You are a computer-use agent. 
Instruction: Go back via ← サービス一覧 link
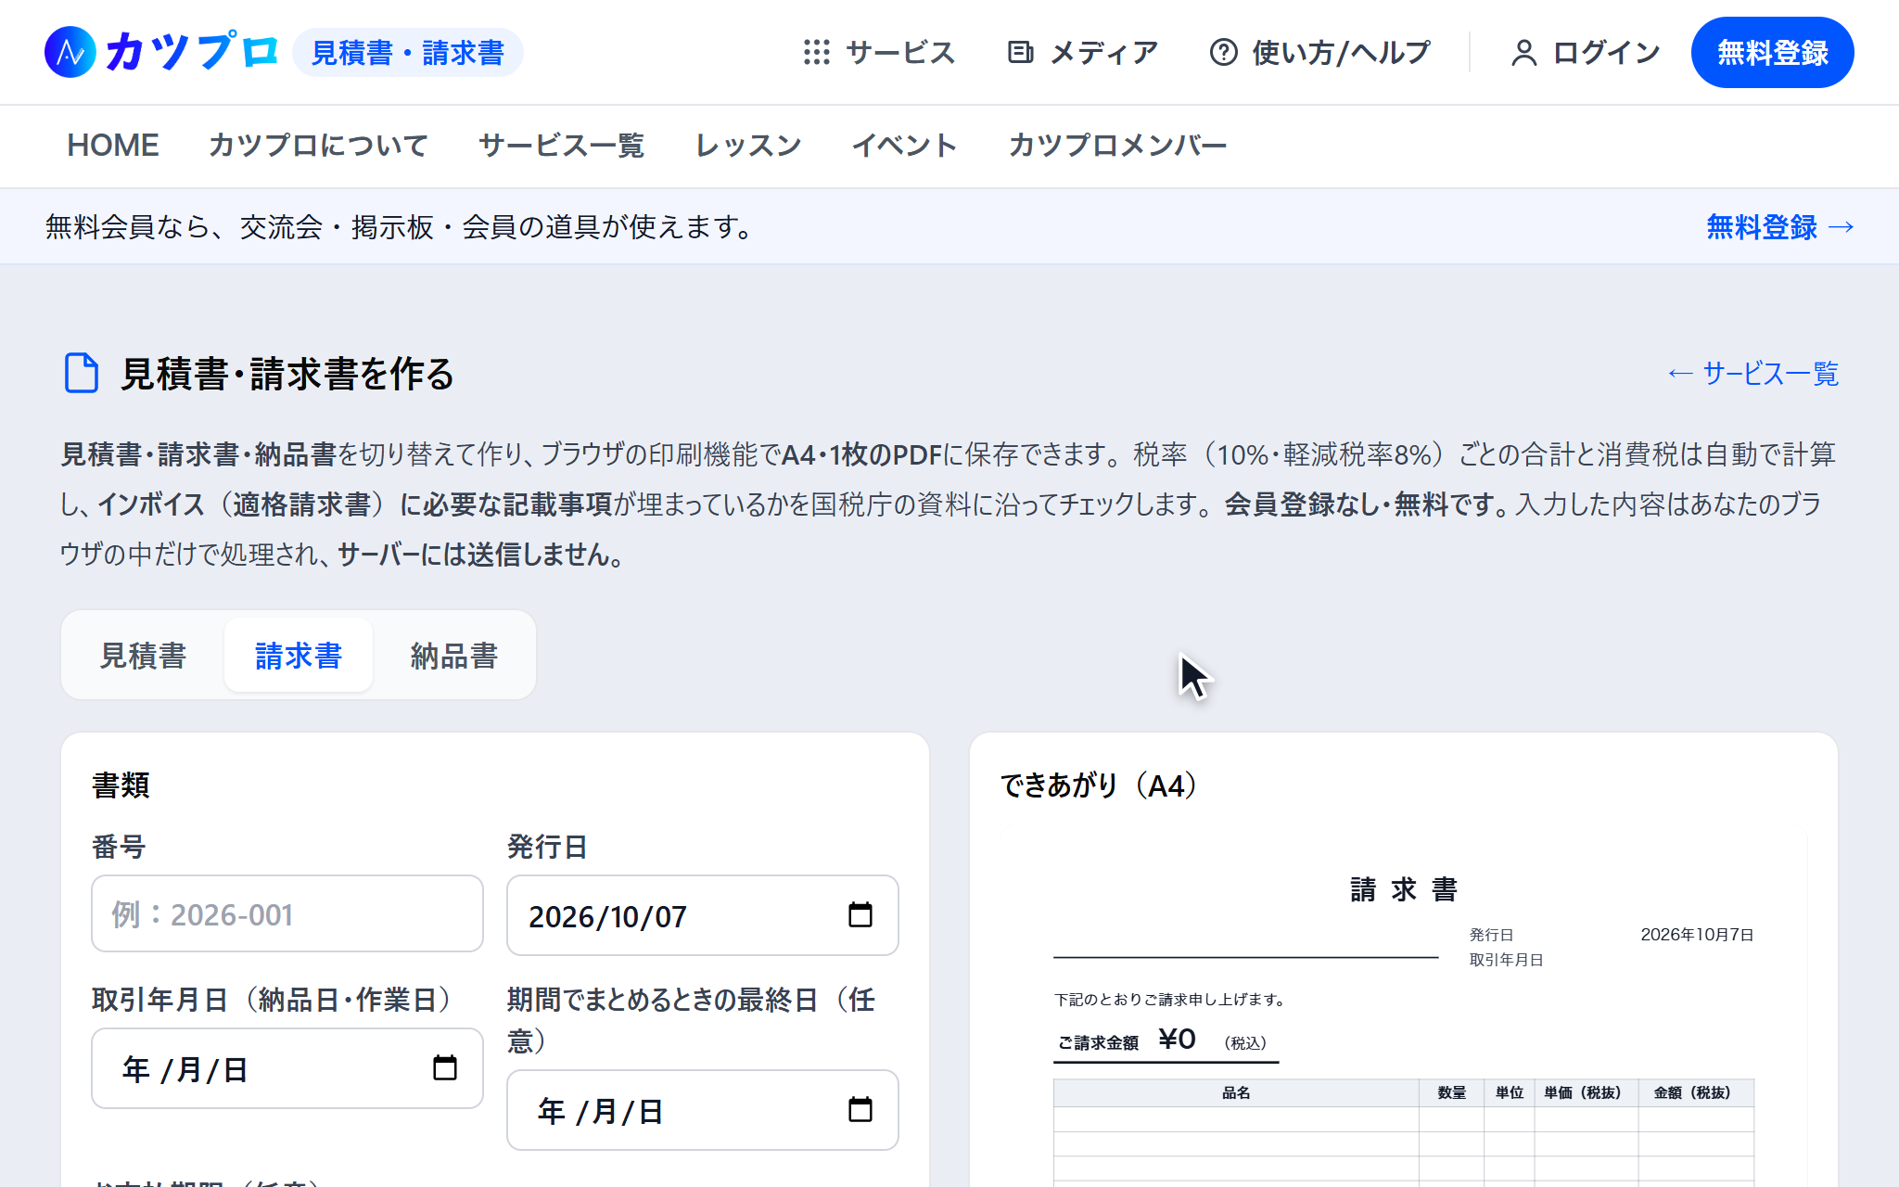(1752, 374)
